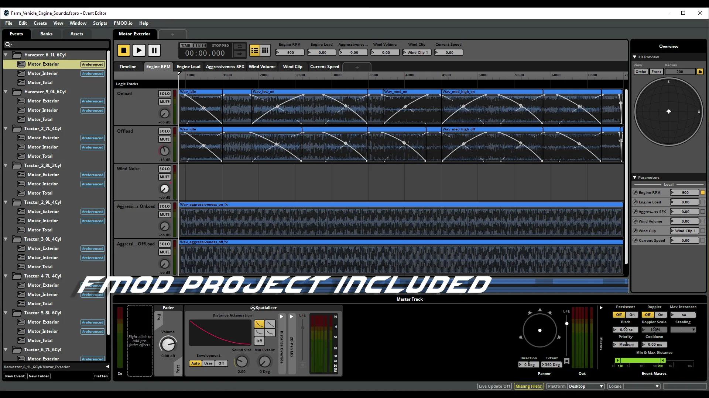
Task: Adjust the Fader Volume knob
Action: click(168, 344)
